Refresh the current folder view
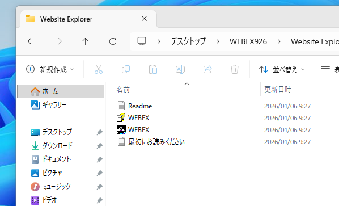The image size is (339, 206). click(x=113, y=41)
